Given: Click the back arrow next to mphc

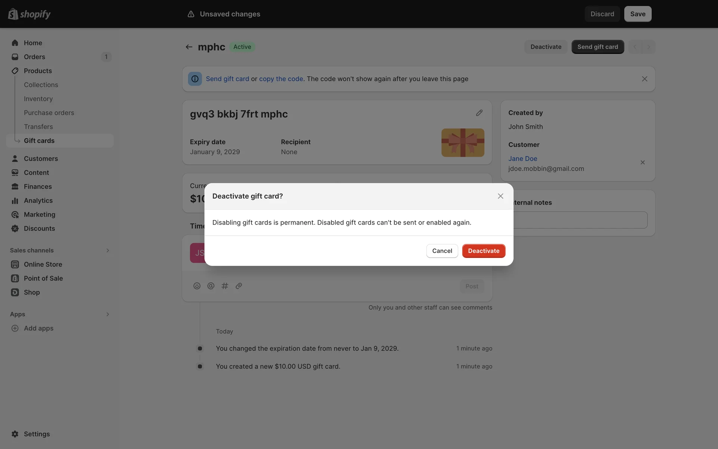Looking at the screenshot, I should [x=189, y=47].
